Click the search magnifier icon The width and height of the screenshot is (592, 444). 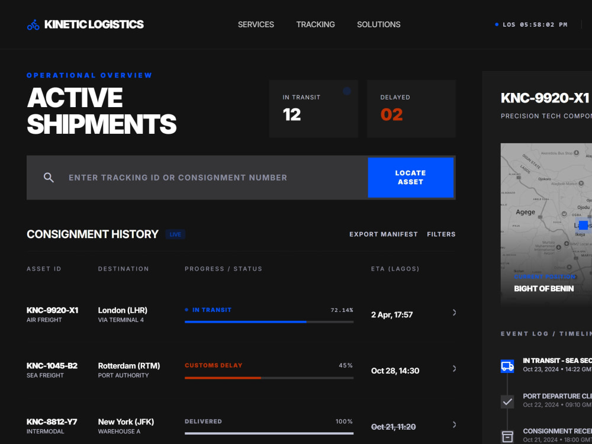tap(49, 178)
